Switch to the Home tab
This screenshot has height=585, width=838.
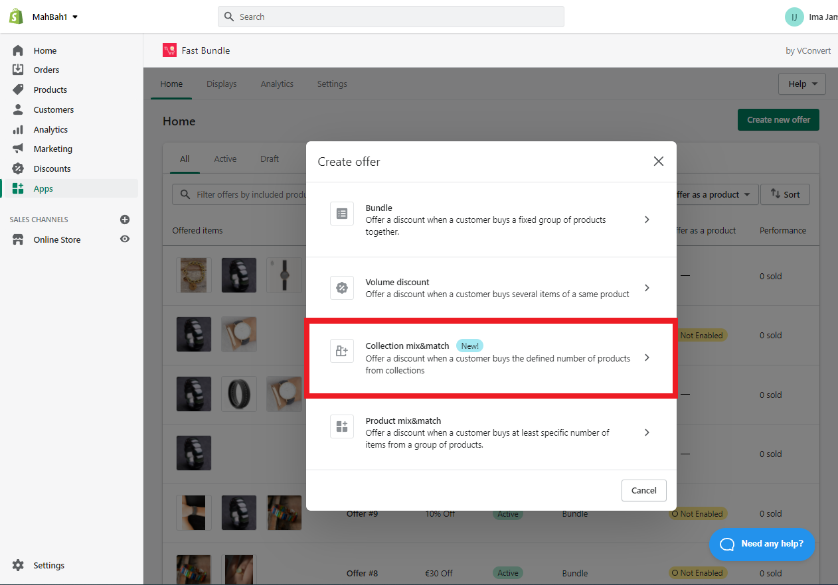coord(171,84)
